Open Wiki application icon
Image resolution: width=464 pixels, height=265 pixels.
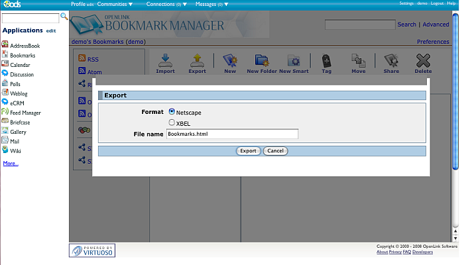pos(5,150)
